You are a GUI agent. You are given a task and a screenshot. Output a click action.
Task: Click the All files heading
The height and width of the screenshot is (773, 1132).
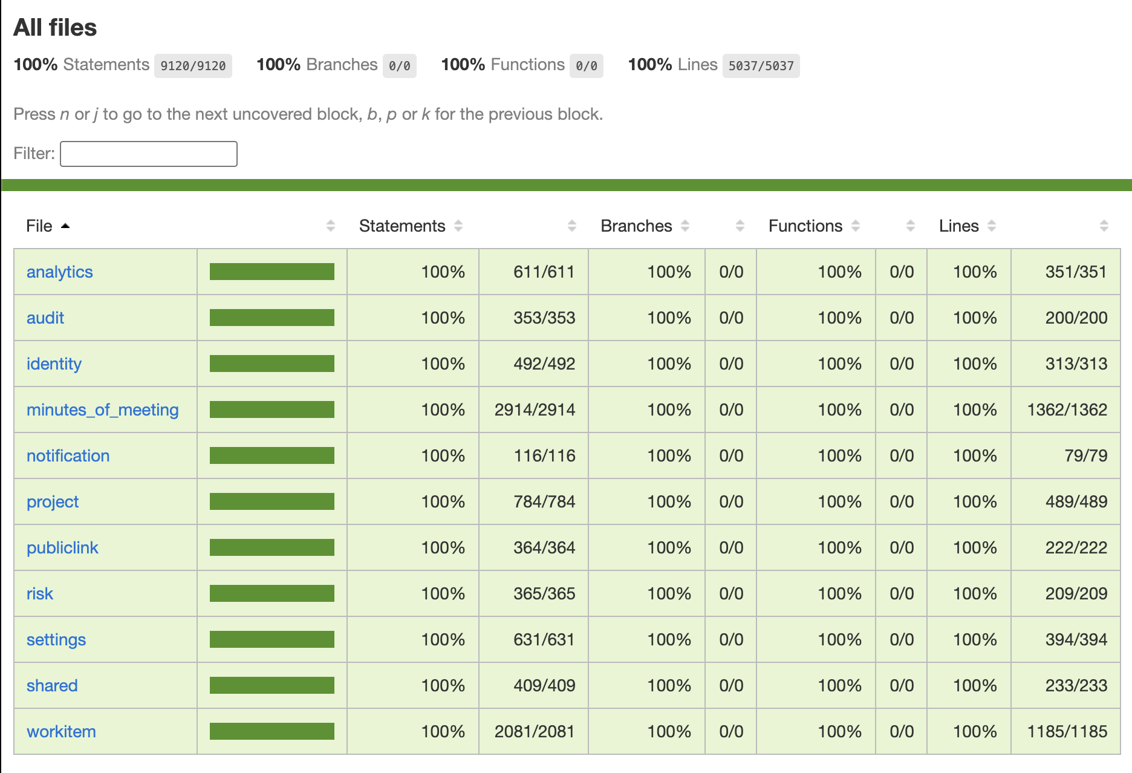(55, 28)
